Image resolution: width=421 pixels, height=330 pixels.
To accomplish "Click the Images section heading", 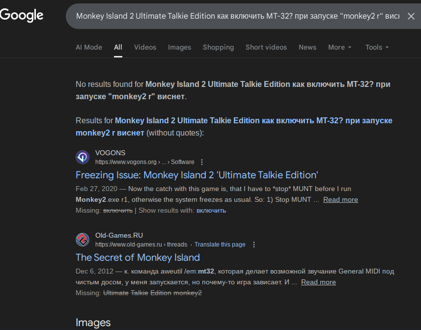I will 93,323.
